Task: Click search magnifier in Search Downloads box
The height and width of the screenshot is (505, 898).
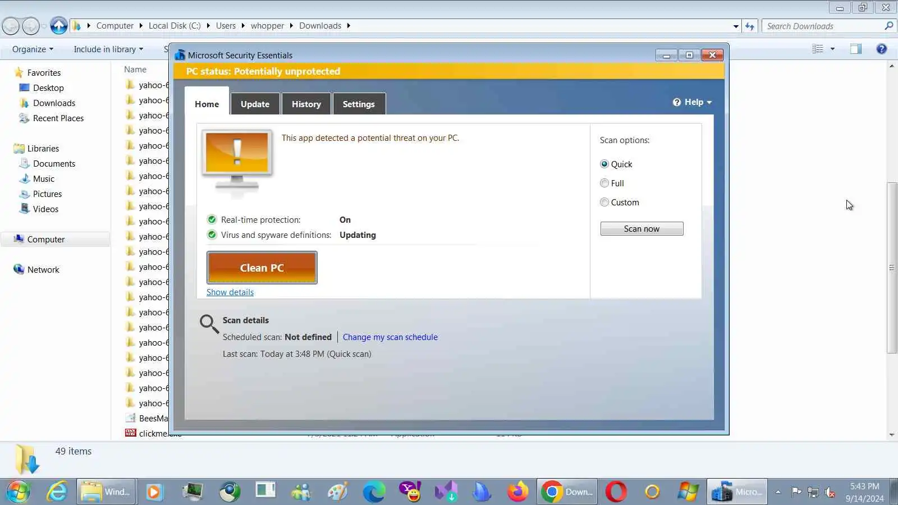Action: click(888, 26)
